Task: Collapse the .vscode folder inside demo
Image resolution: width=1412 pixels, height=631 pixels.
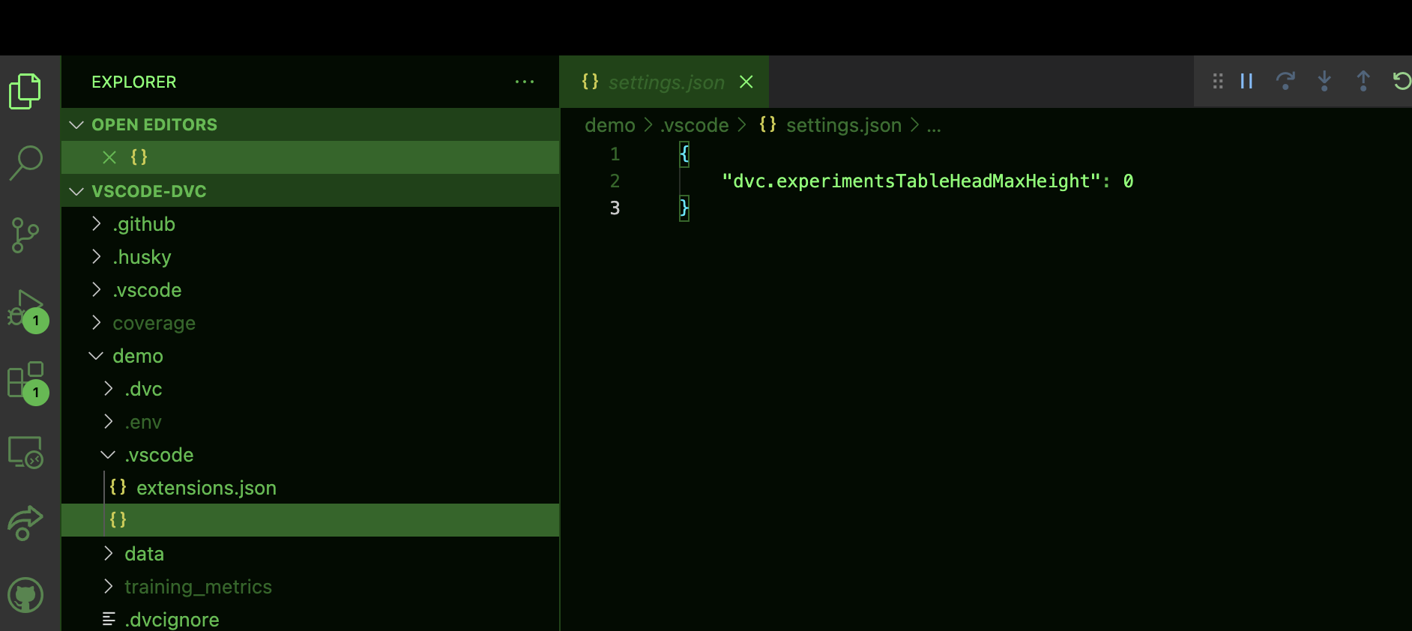Action: [x=108, y=455]
